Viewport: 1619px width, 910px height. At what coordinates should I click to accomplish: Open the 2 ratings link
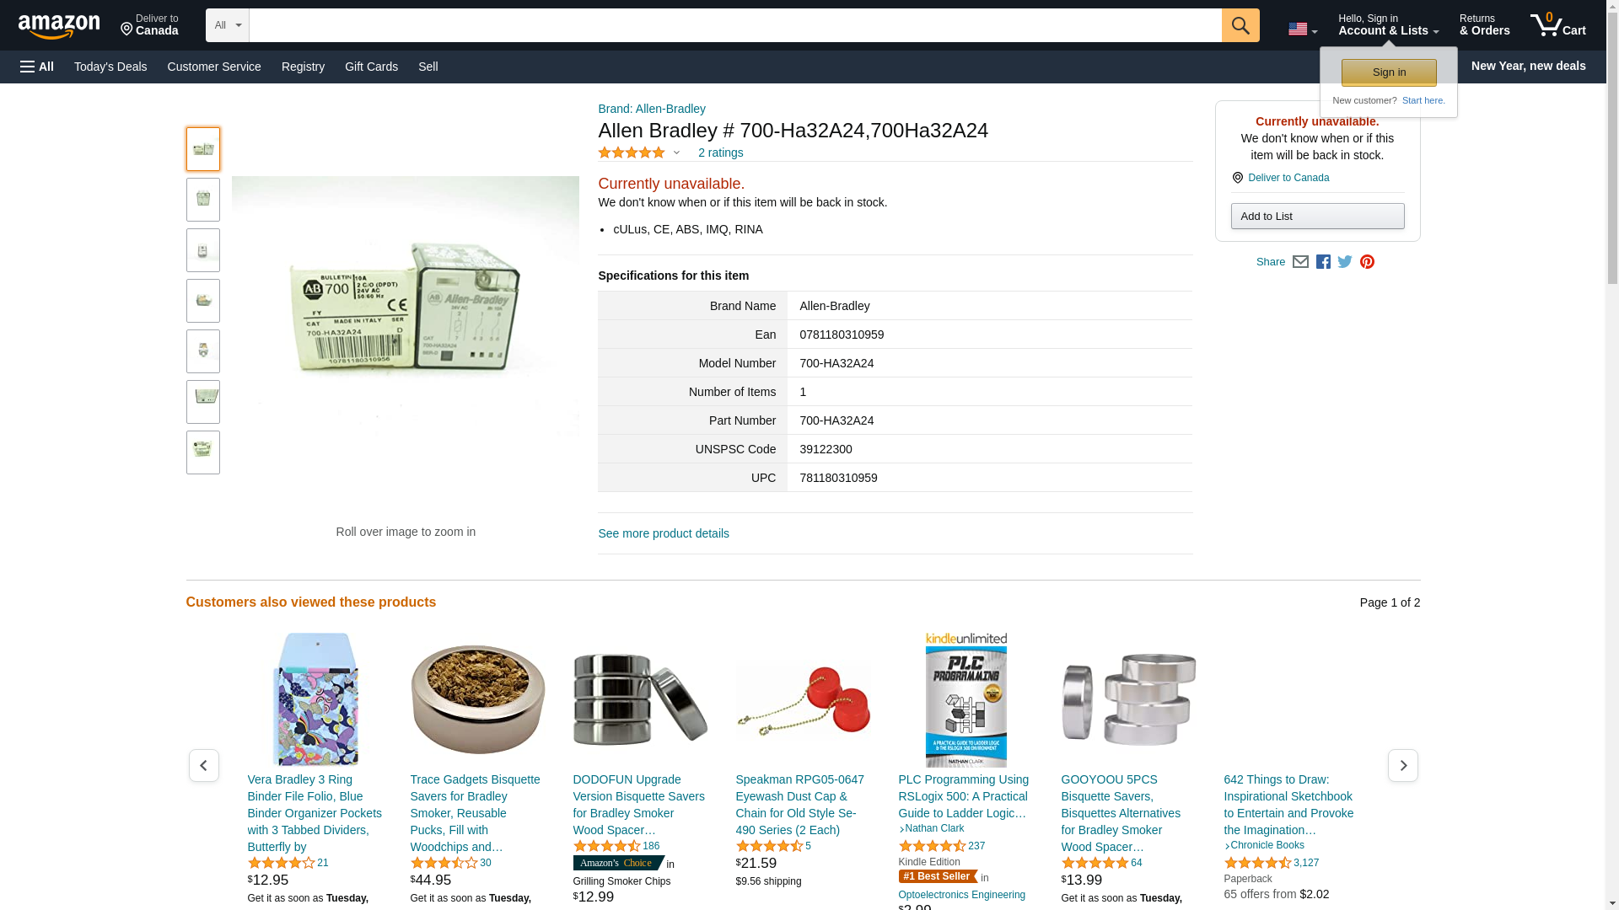click(x=720, y=153)
